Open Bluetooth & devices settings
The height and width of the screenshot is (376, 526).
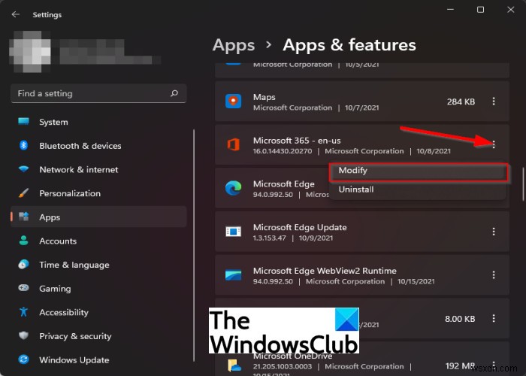pyautogui.click(x=98, y=146)
